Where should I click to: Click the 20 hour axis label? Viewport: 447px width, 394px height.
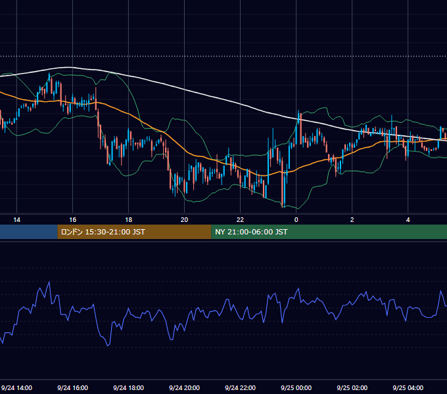click(x=185, y=220)
